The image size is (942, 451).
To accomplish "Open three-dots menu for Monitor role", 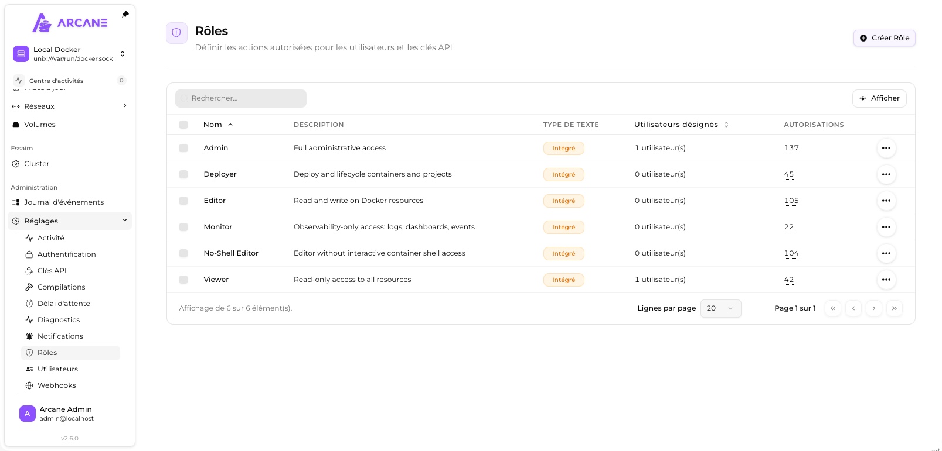I will [886, 227].
